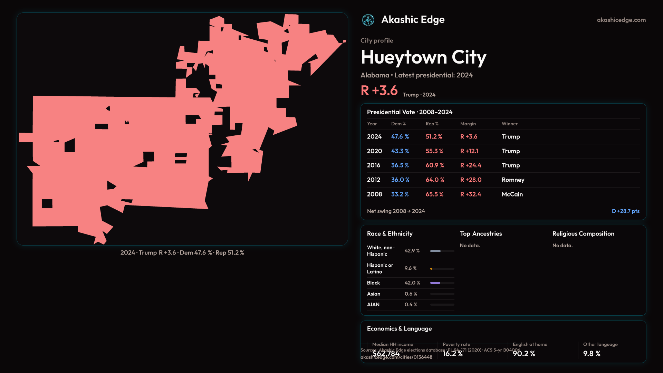Click the R +3.6 headline margin
This screenshot has width=663, height=373.
(x=379, y=91)
